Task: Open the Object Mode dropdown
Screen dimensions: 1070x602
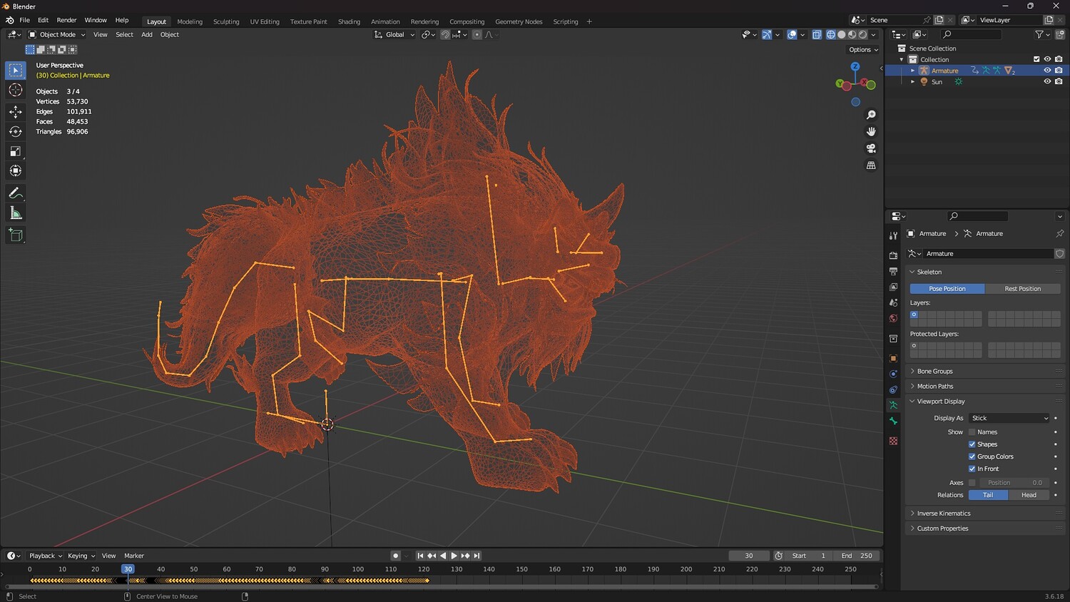Action: [57, 34]
